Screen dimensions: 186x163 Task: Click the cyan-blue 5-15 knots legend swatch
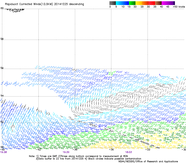coord(122,3)
